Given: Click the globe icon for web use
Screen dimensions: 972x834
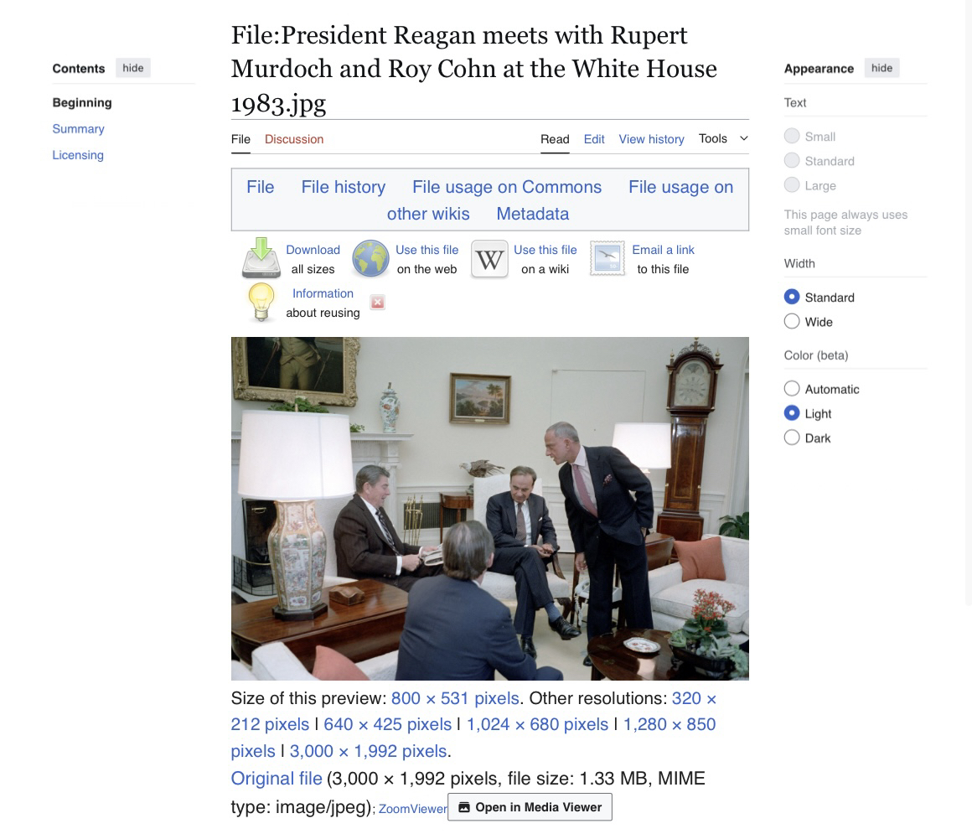Looking at the screenshot, I should [370, 258].
